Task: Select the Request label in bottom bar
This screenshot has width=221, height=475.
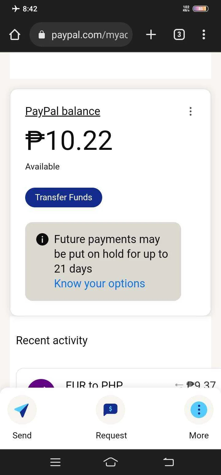Action: pos(111,435)
